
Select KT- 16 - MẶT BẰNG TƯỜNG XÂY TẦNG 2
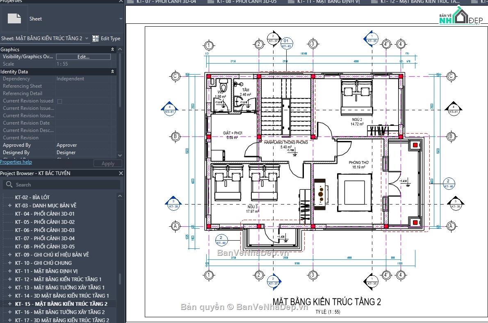point(60,312)
